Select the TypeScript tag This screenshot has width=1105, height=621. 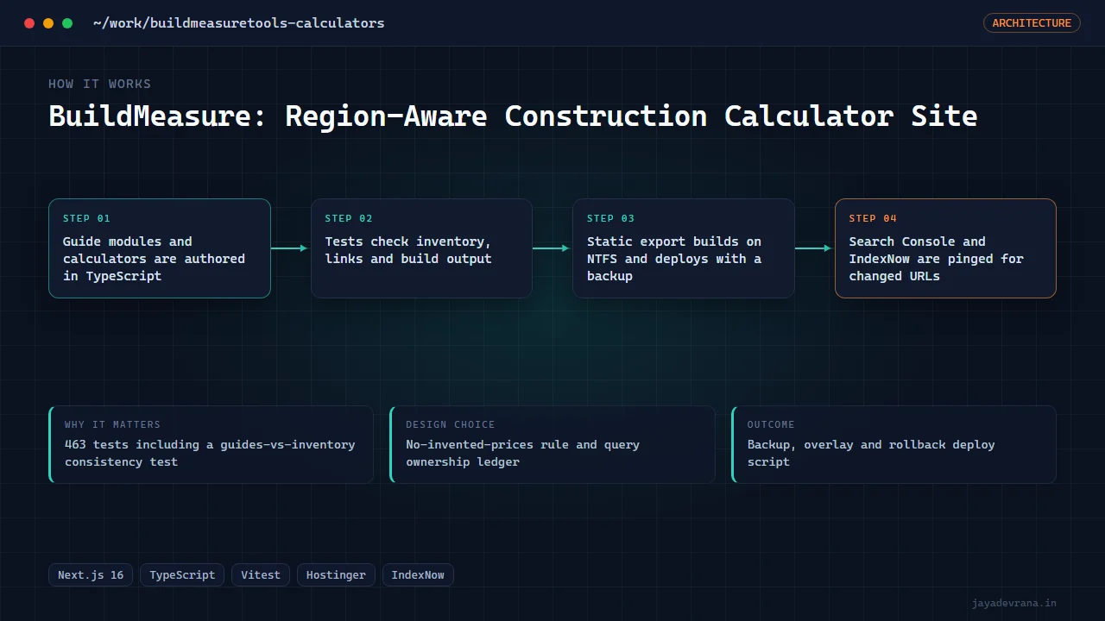pyautogui.click(x=182, y=575)
